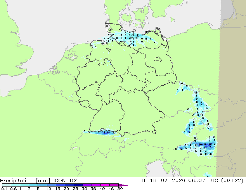Click the 0.5–1 mm legend color box

point(16,185)
